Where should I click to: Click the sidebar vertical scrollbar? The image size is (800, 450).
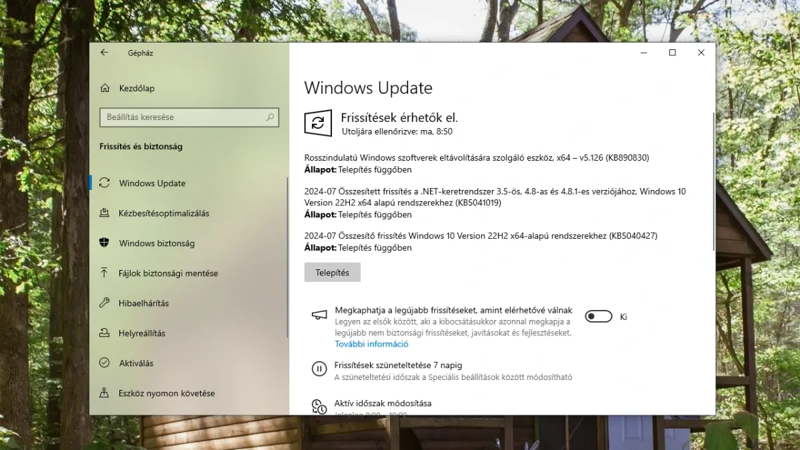[287, 257]
